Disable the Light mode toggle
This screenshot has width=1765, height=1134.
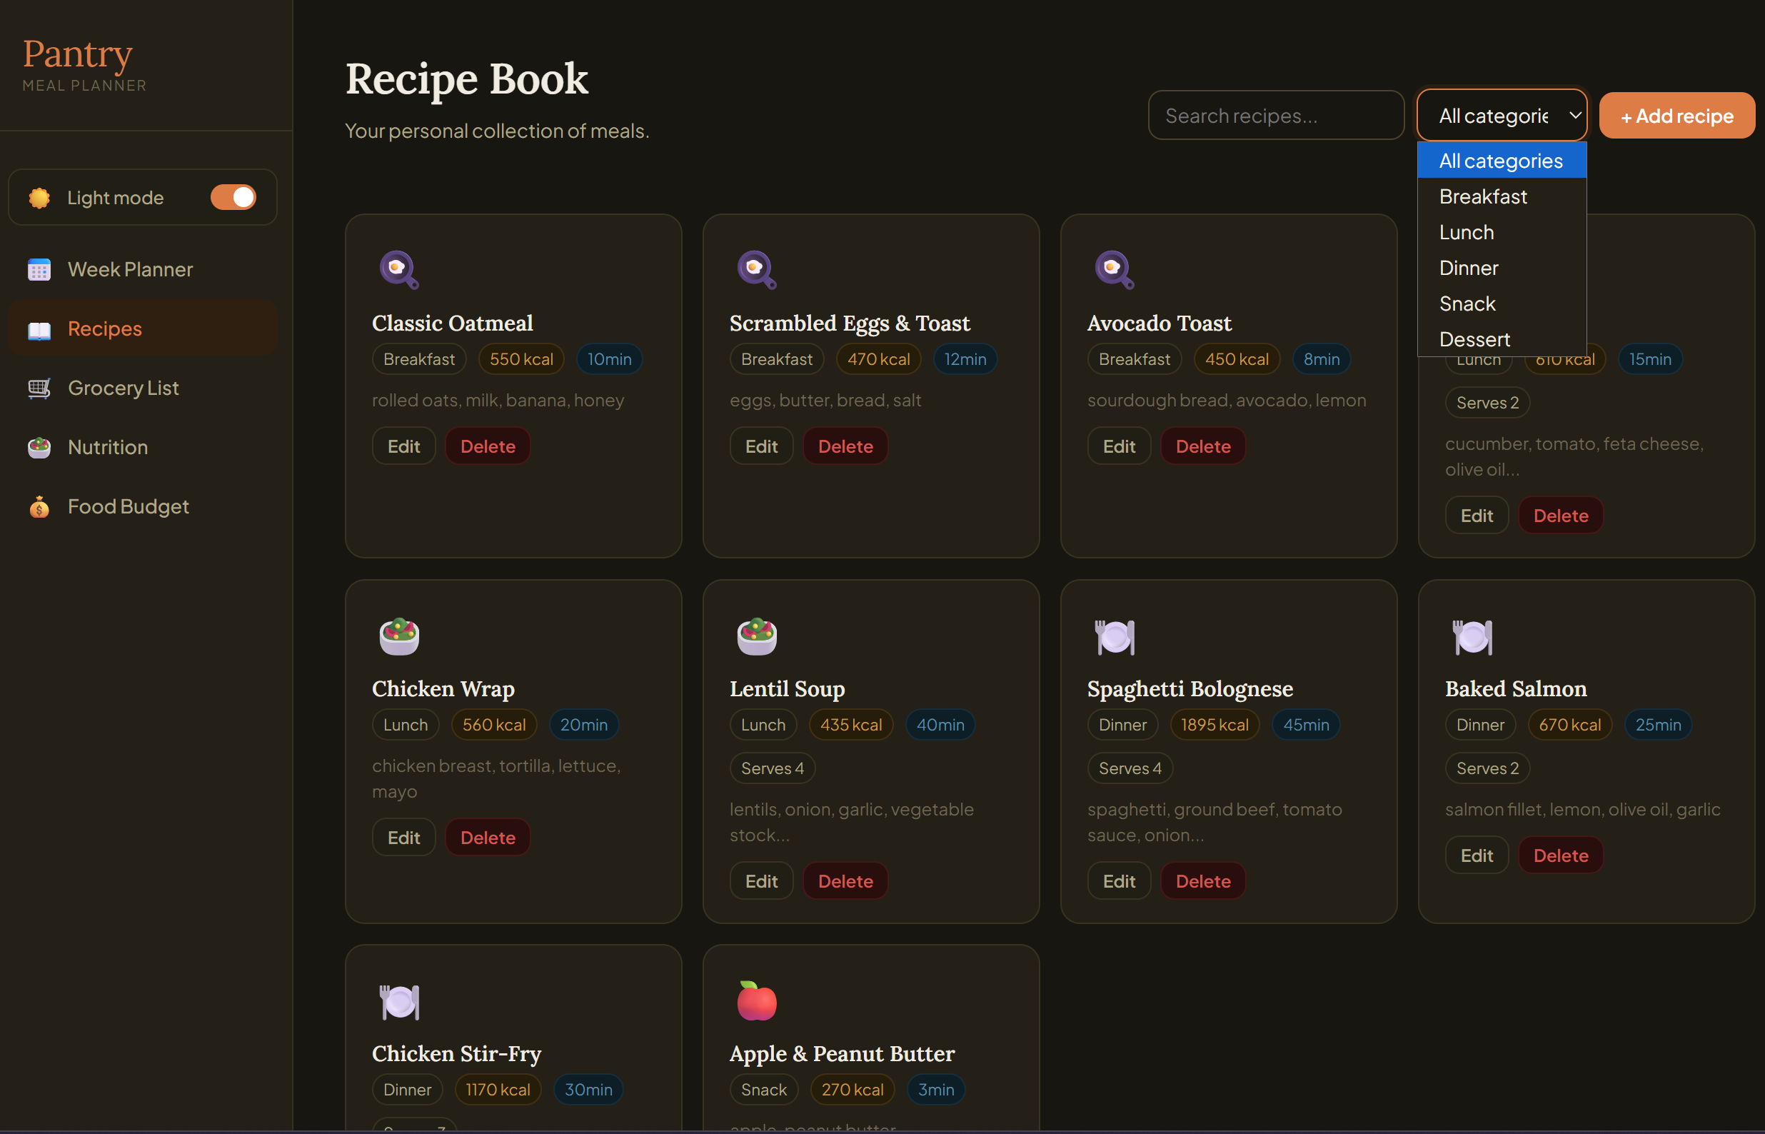233,196
